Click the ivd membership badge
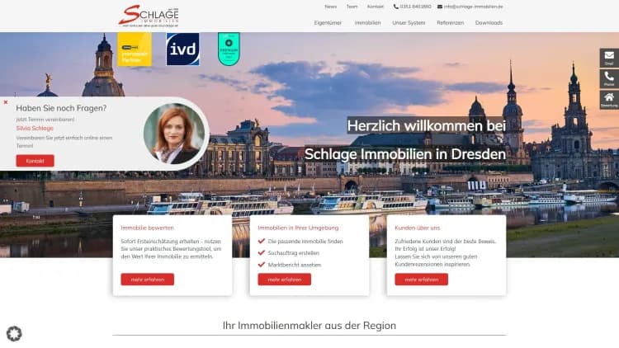This screenshot has width=619, height=348. click(x=182, y=49)
